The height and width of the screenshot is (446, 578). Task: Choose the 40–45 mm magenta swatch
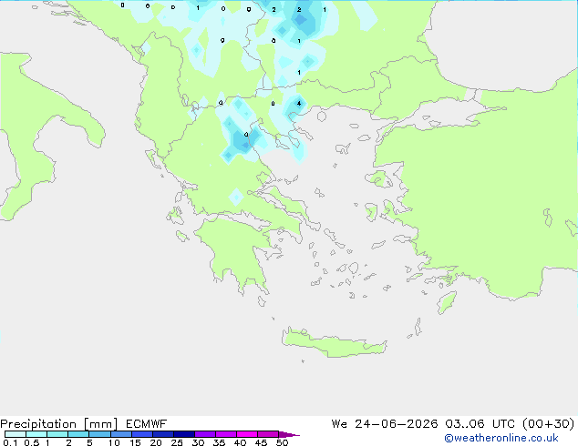[247, 434]
